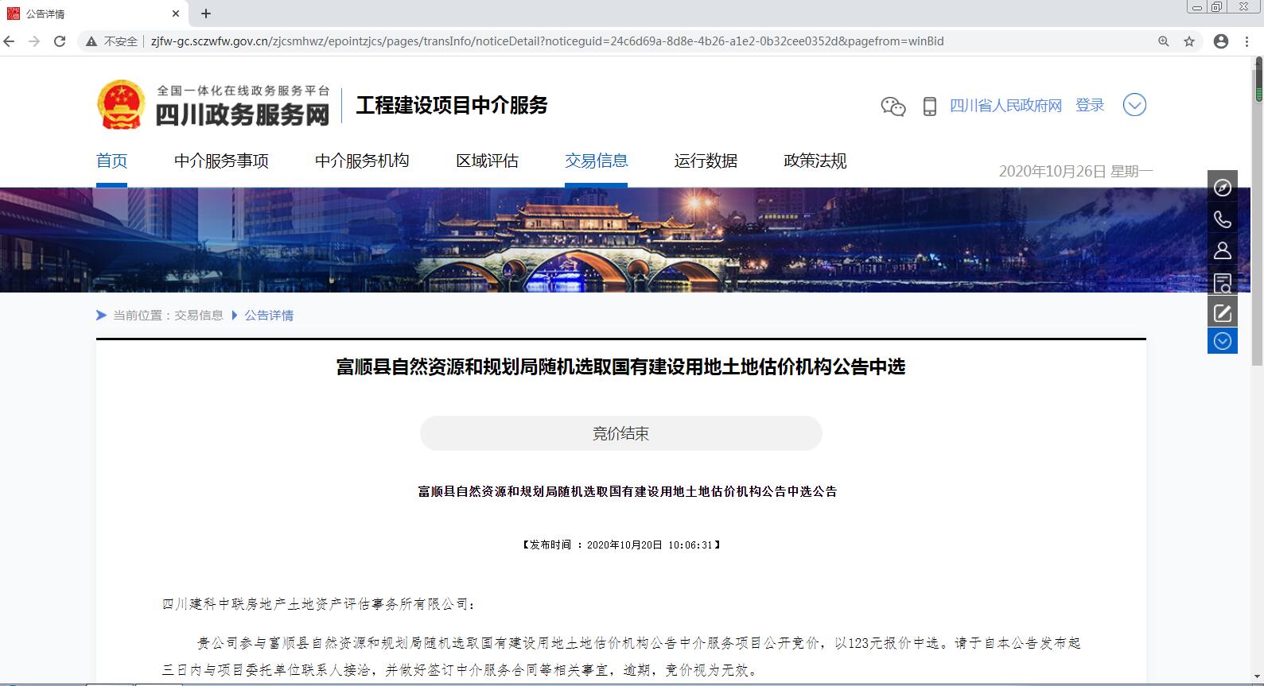Click the document search icon in sidebar
The image size is (1264, 686).
click(1222, 282)
